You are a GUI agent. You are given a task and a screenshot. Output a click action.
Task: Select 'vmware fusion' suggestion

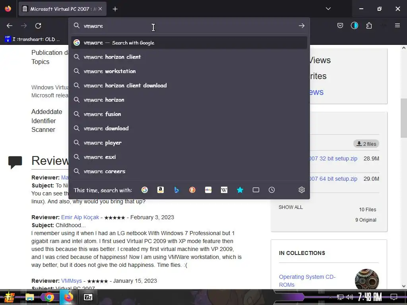click(189, 114)
